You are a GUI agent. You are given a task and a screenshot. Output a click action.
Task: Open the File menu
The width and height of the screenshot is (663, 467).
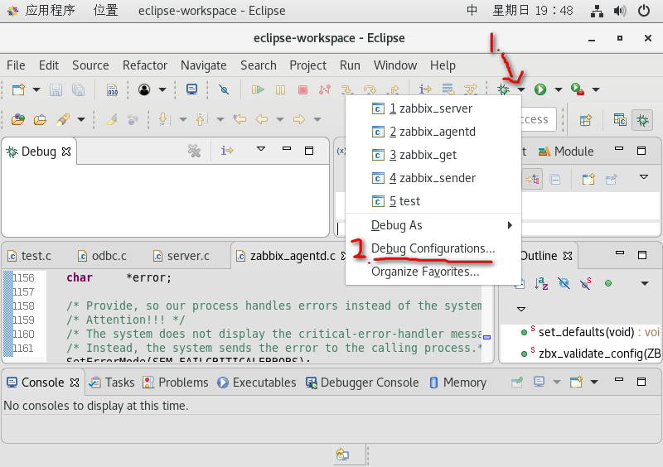pos(16,65)
